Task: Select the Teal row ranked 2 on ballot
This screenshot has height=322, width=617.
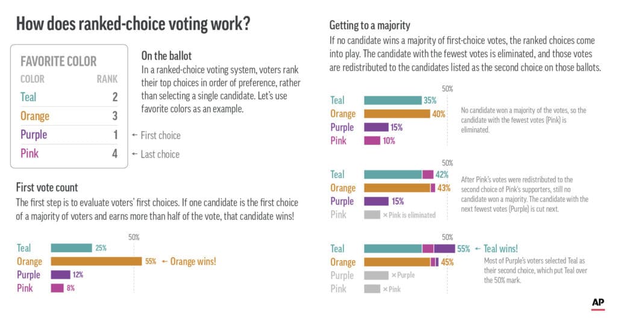Action: click(69, 97)
